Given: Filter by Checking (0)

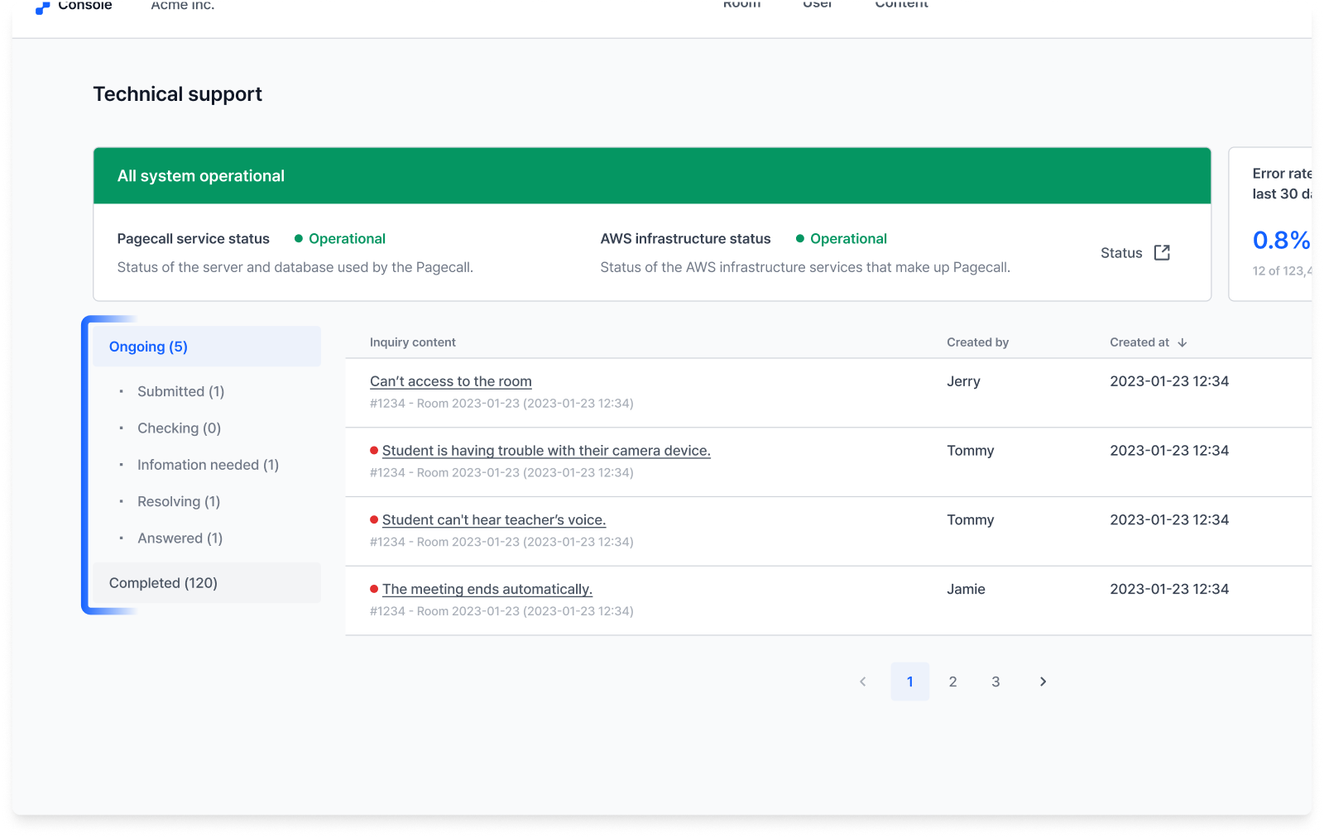Looking at the screenshot, I should coord(179,428).
